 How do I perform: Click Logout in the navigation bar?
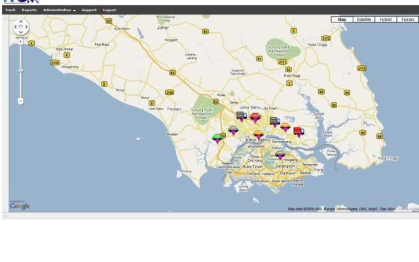[x=109, y=10]
